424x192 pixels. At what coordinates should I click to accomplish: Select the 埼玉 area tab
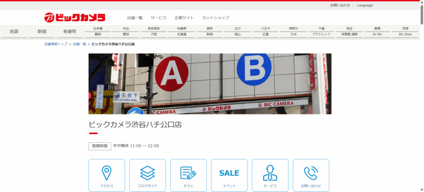(x=349, y=29)
